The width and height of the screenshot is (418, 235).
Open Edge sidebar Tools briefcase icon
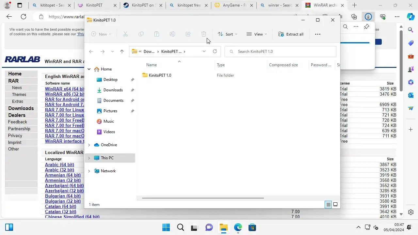click(x=411, y=56)
